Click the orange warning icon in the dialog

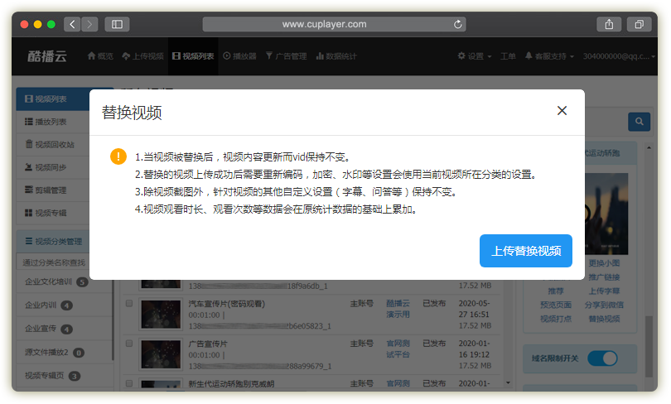(x=118, y=156)
